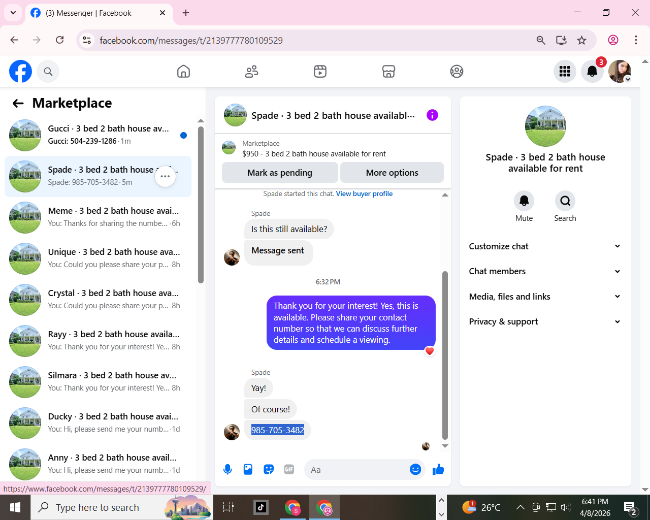650x520 pixels.
Task: Open the Facebook search magnifier
Action: point(48,72)
